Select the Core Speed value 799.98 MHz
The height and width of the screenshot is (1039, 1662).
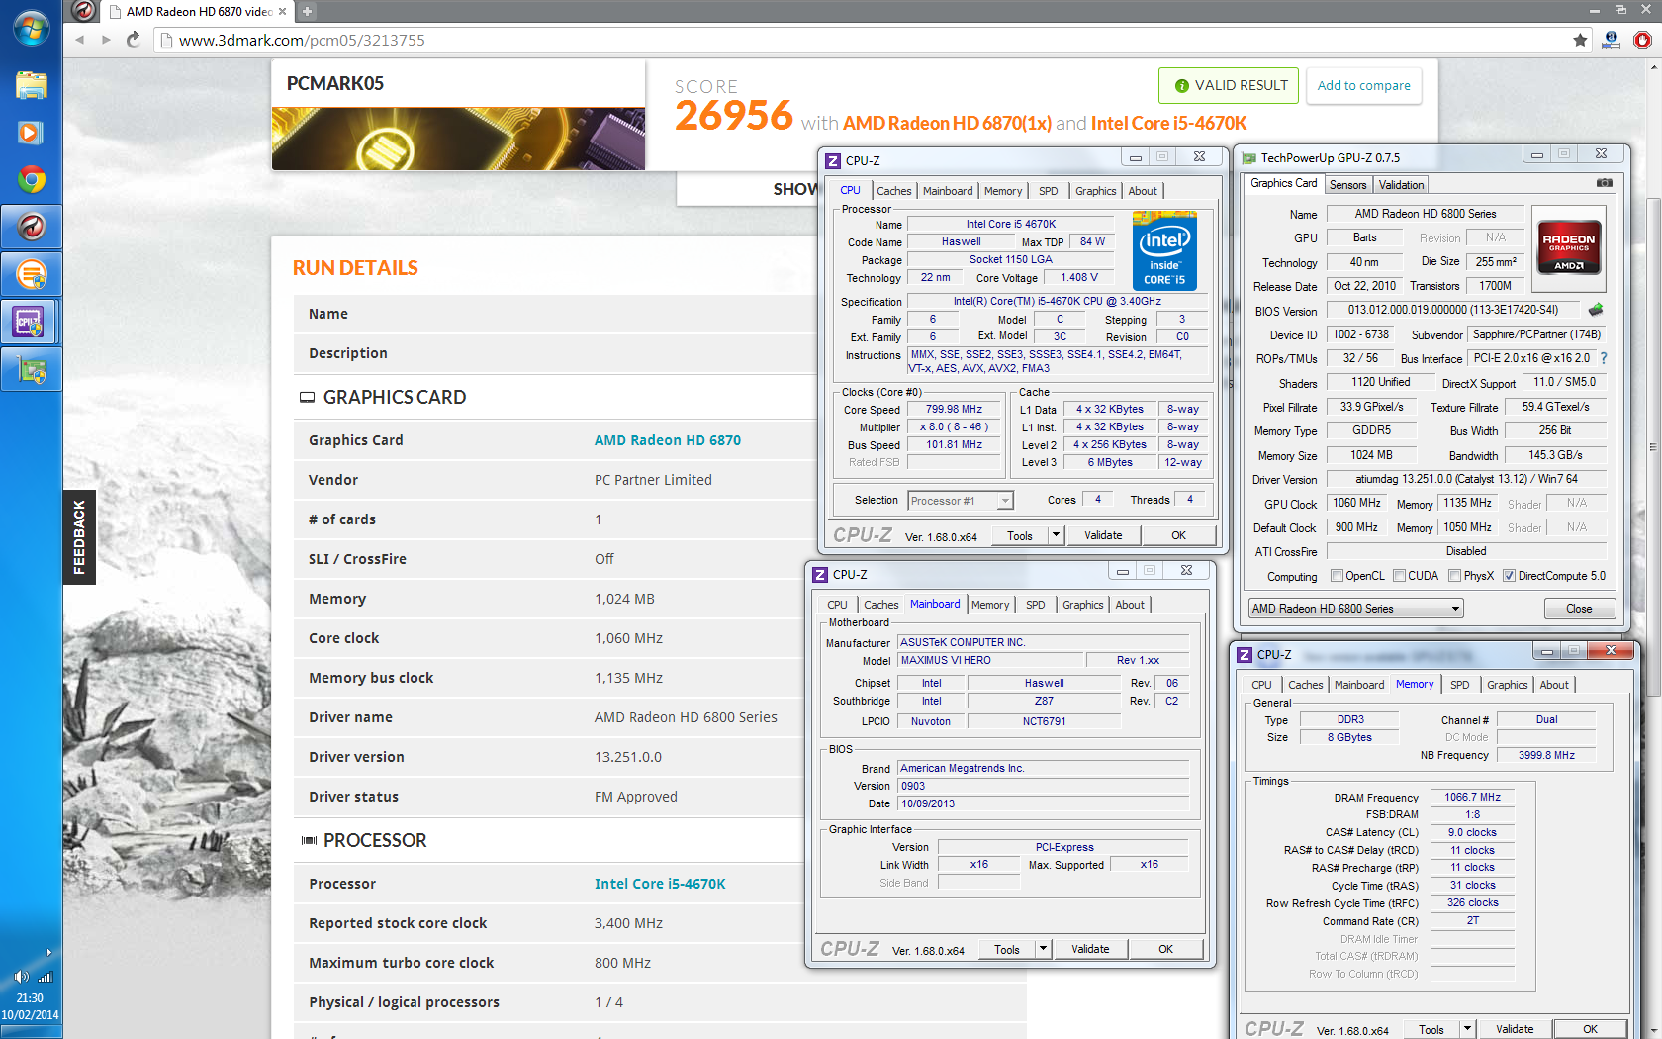(954, 409)
